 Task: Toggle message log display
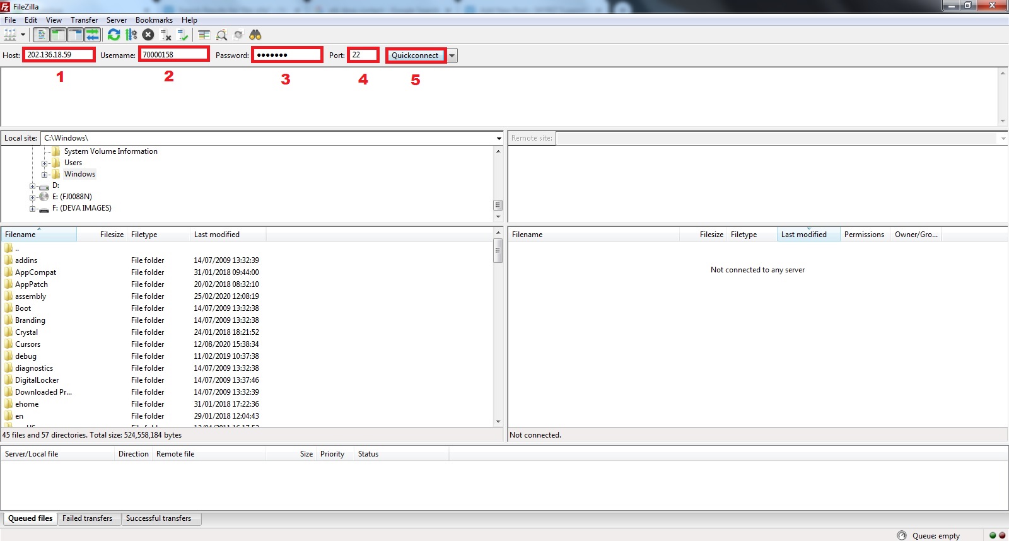tap(41, 35)
